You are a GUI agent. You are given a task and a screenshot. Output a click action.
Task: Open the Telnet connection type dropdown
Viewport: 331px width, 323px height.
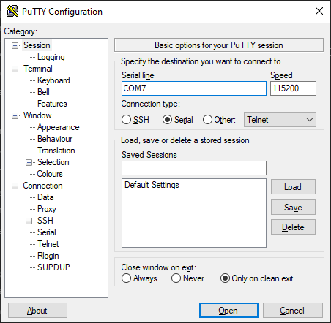pos(280,120)
